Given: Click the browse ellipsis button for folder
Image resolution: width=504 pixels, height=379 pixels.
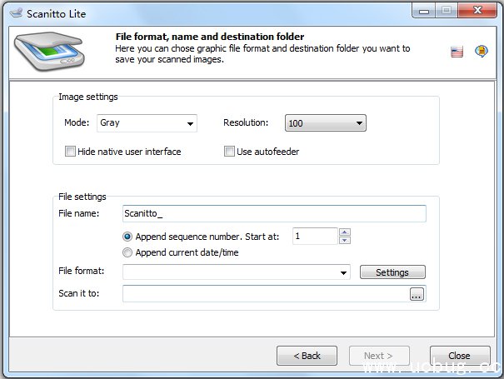Looking at the screenshot, I should (417, 294).
